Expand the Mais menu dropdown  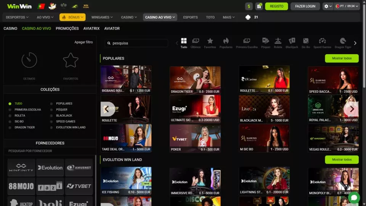228,17
